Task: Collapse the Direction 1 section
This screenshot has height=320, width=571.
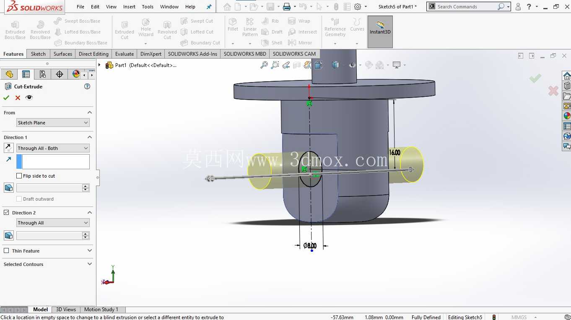Action: (x=90, y=137)
